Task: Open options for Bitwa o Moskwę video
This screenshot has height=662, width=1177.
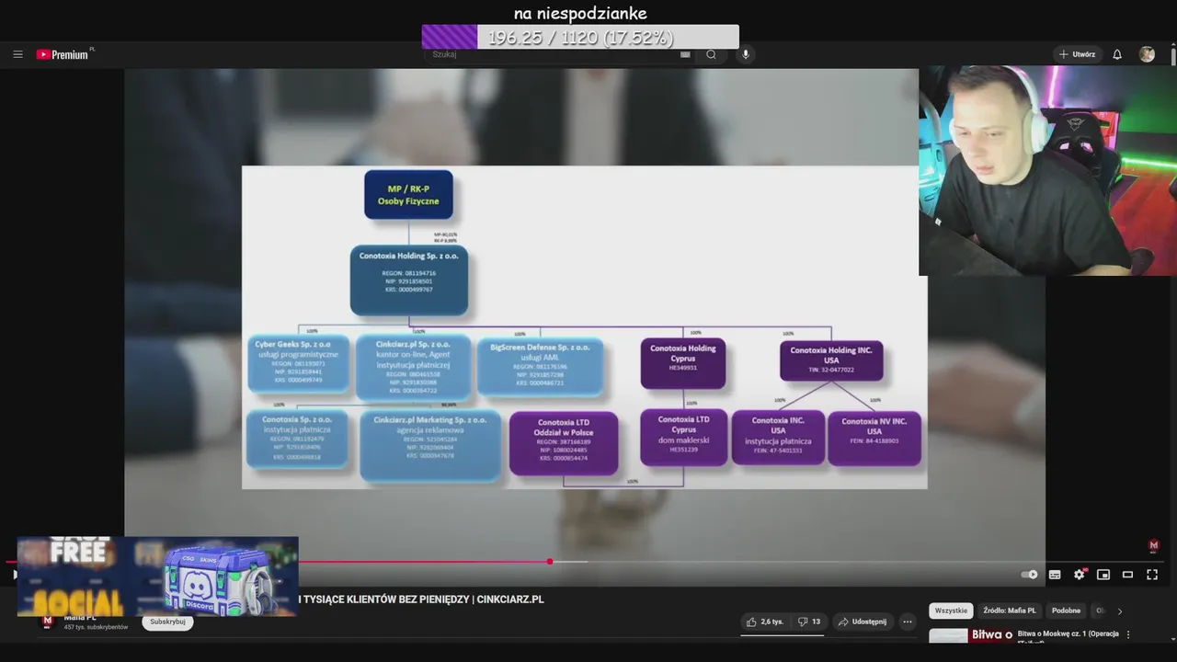Action: [x=1128, y=634]
